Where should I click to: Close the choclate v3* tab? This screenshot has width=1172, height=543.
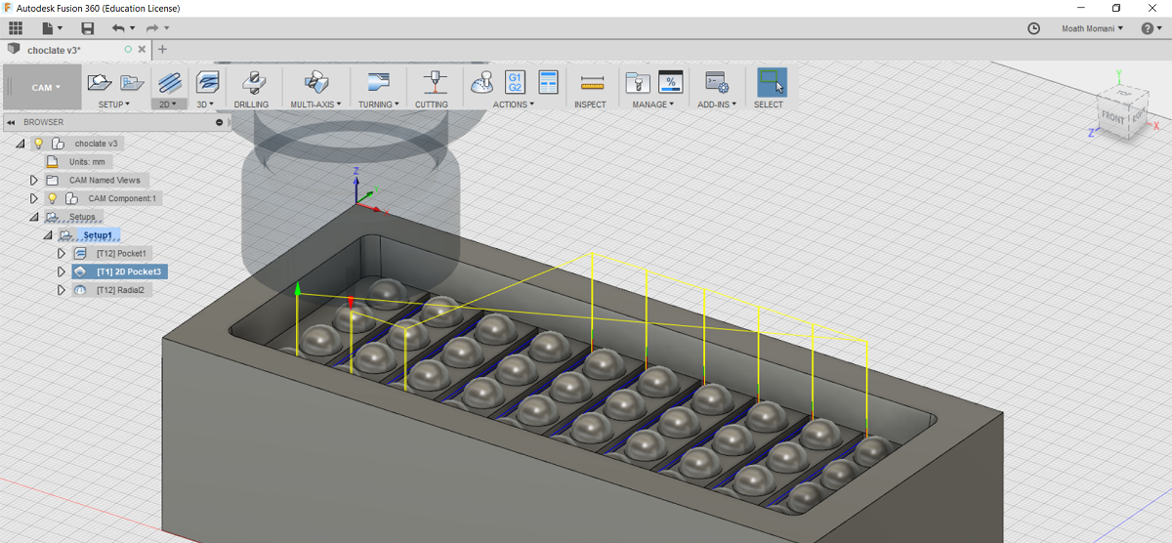[x=143, y=49]
